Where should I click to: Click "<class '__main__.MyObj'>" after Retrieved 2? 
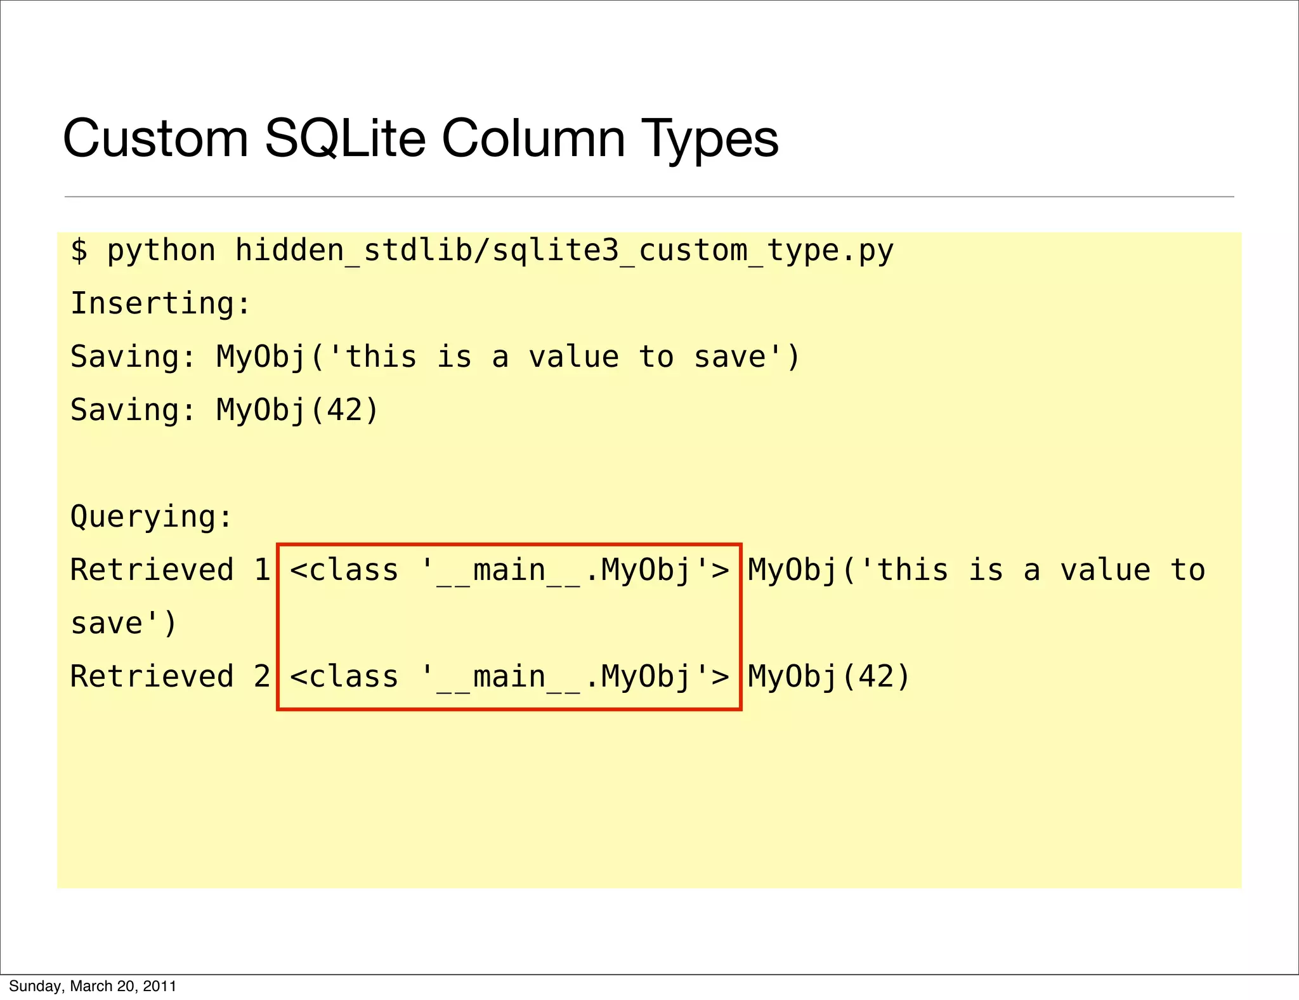click(510, 677)
